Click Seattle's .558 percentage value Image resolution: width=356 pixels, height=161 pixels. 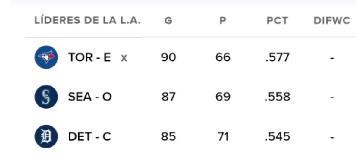coord(277,97)
